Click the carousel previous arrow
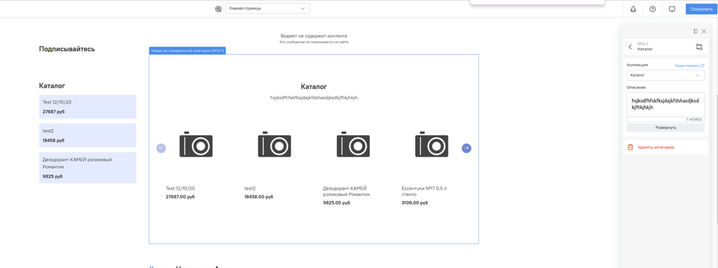718x268 pixels. [x=161, y=148]
